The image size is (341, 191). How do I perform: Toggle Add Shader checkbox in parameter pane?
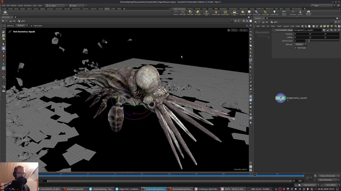(295, 48)
